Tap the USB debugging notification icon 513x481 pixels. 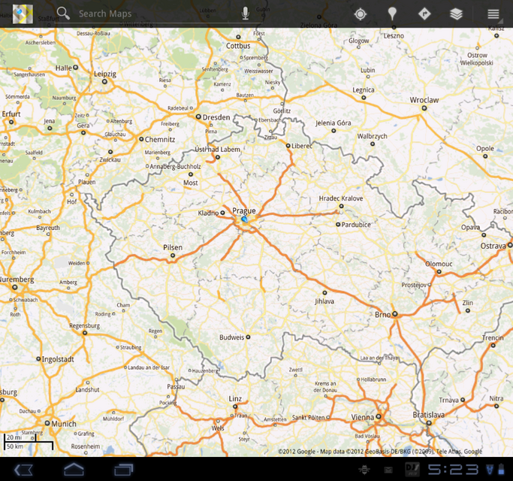364,470
